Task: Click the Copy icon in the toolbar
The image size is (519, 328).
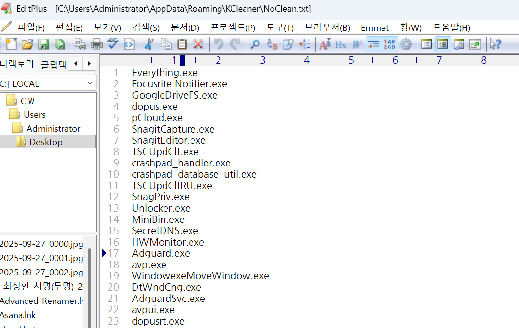Action: click(166, 44)
